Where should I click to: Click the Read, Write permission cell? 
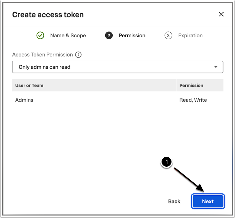pos(193,100)
